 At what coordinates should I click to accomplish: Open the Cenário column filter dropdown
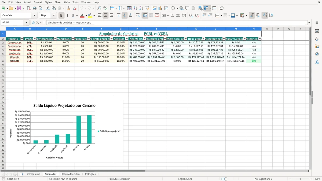(x=22, y=39)
